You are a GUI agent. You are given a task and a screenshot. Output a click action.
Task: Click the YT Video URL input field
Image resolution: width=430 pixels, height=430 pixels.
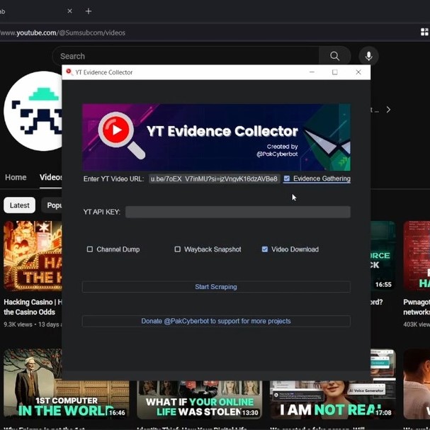pyautogui.click(x=214, y=179)
